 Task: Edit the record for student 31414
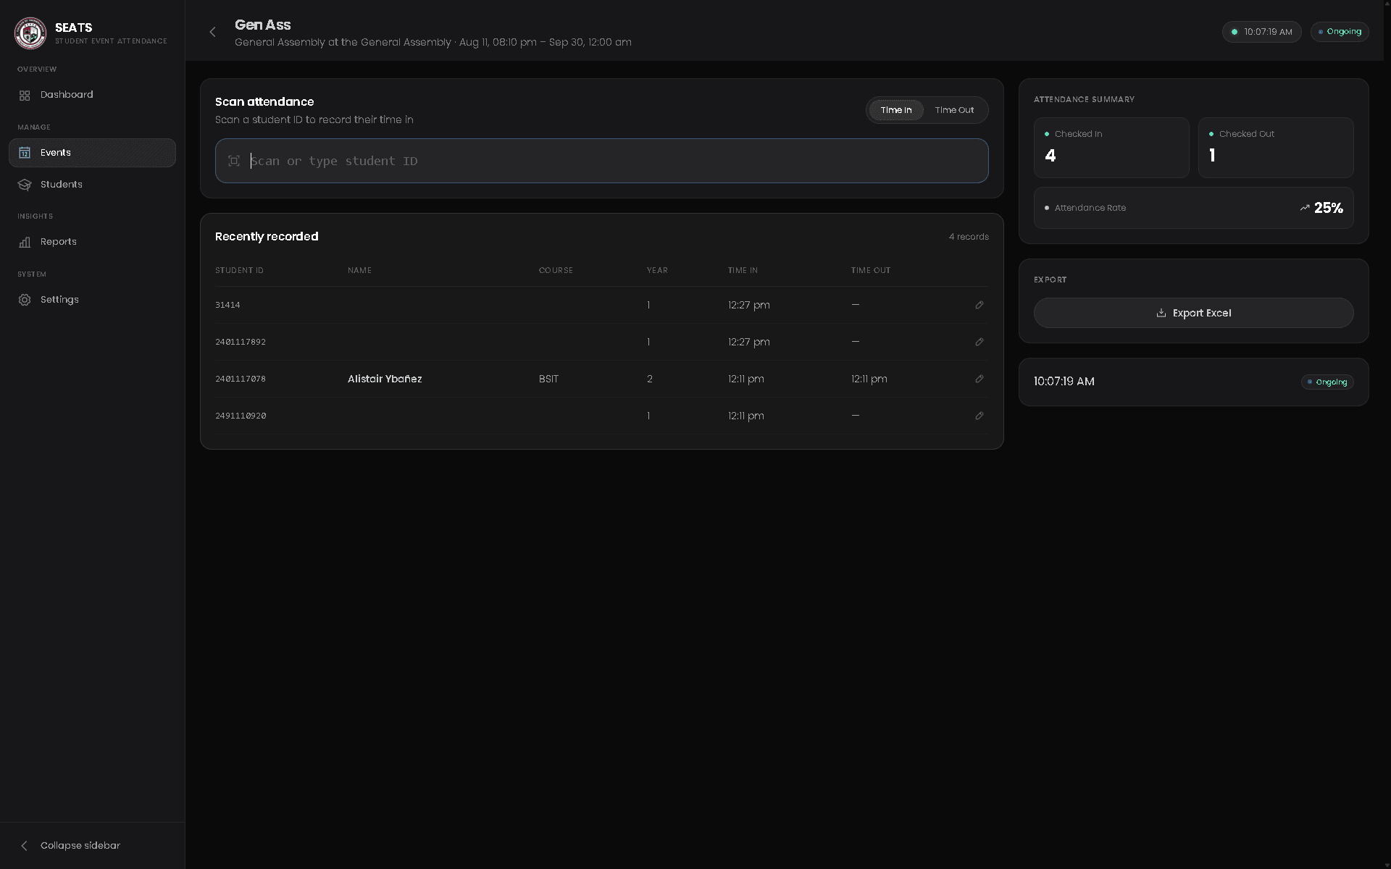tap(979, 305)
